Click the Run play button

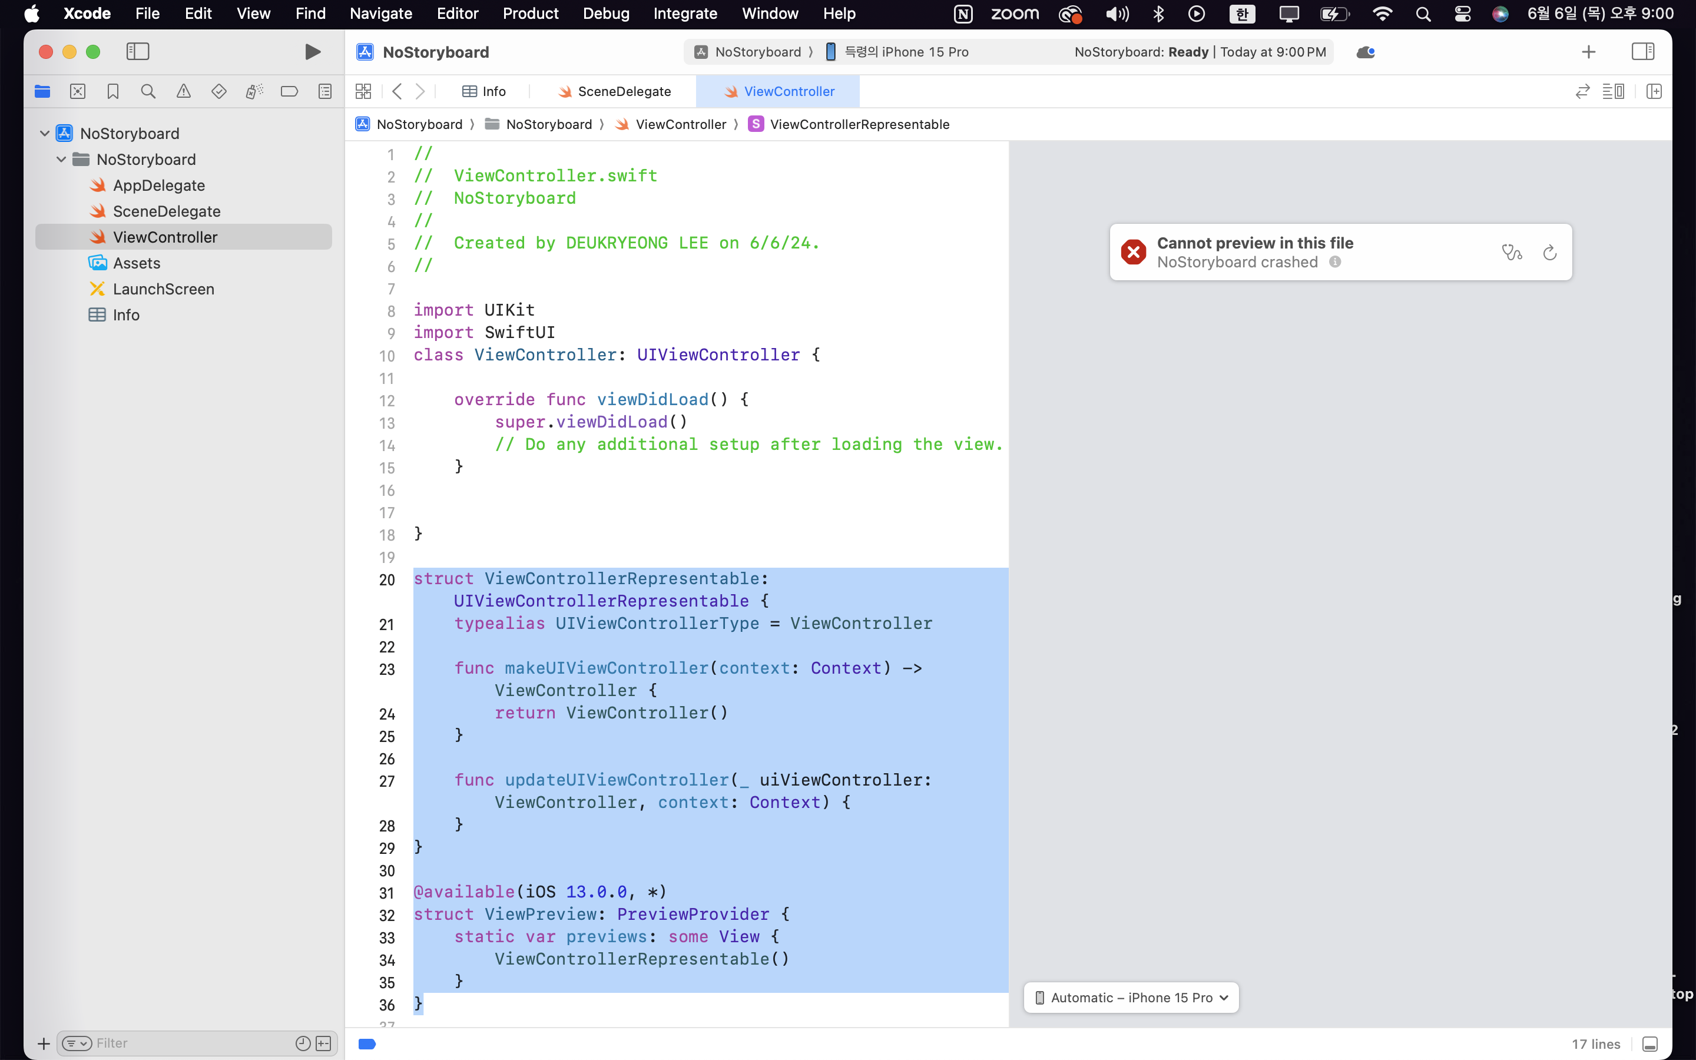tap(313, 52)
